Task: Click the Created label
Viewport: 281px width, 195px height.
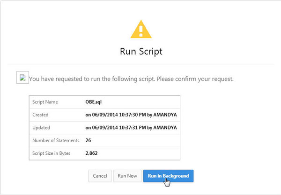Action: point(40,115)
